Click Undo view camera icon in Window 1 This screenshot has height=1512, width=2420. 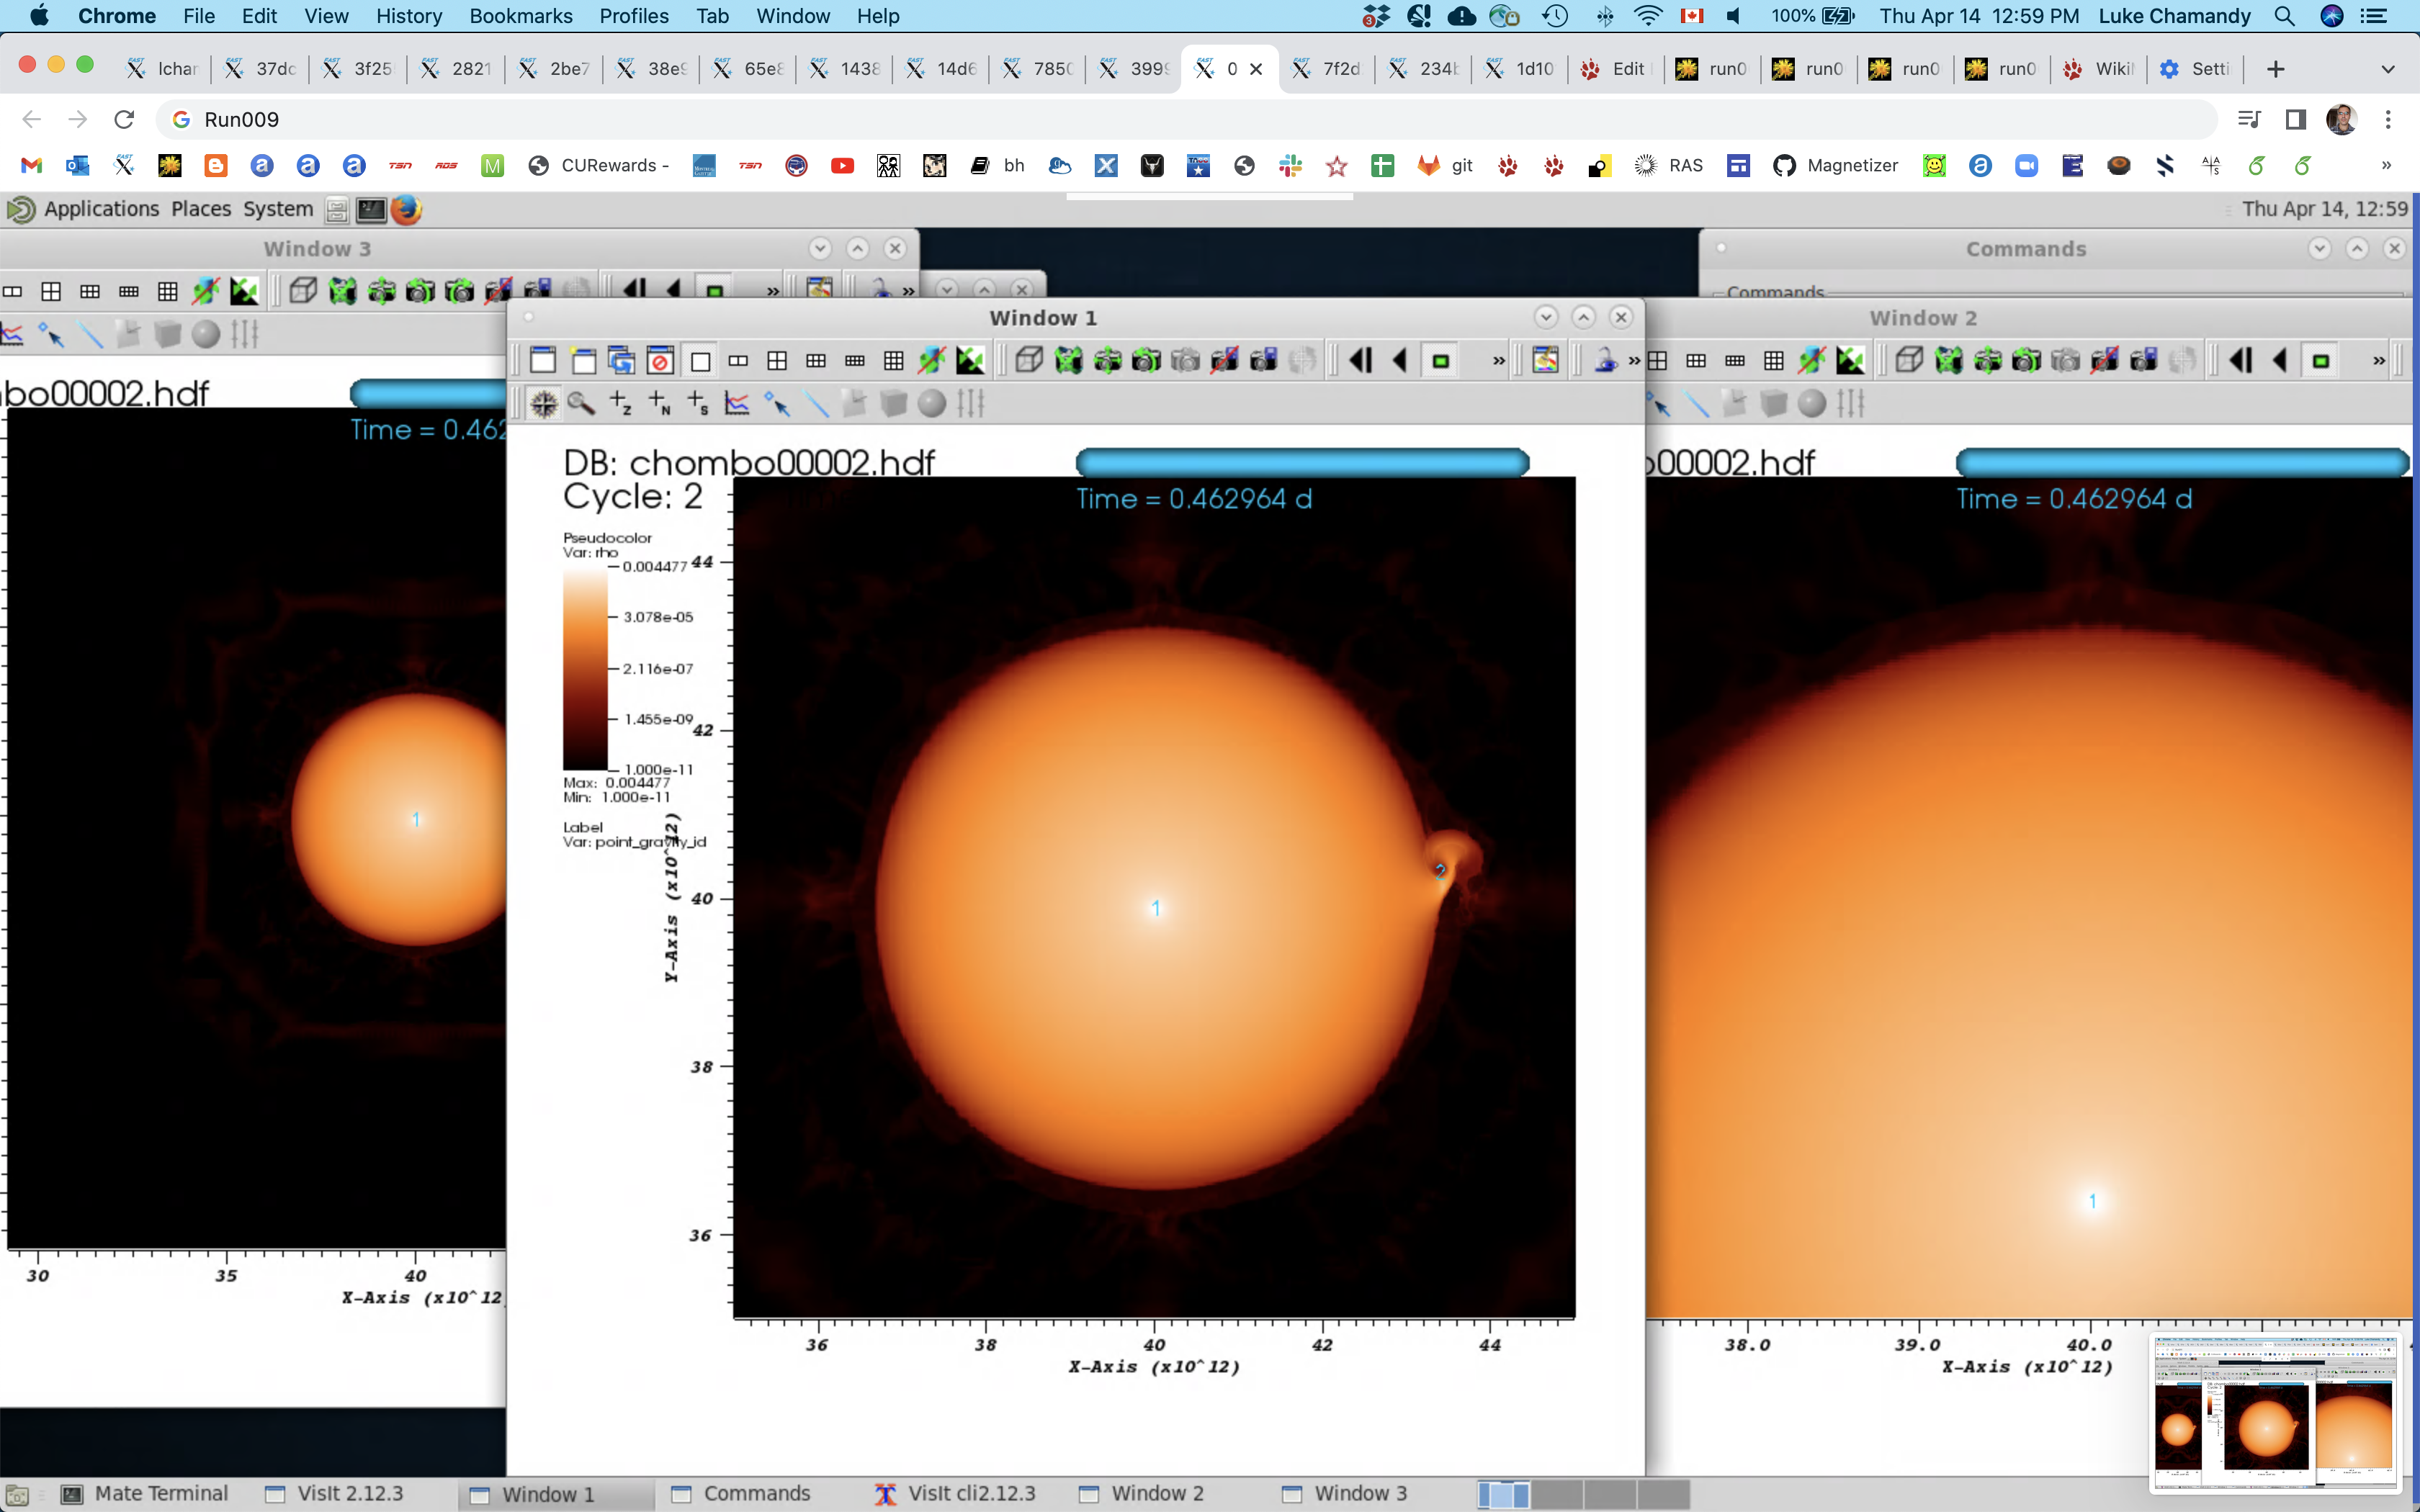click(x=1146, y=361)
